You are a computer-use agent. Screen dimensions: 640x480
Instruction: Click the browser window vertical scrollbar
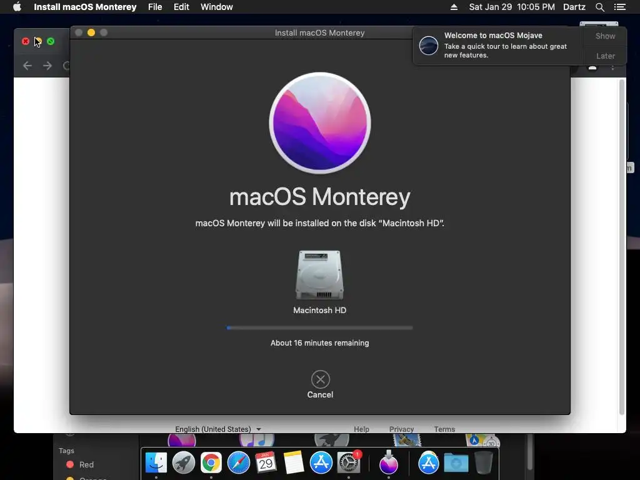point(622,247)
